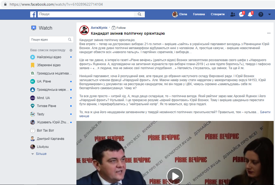Click post title Кандидат змінив політичну орієнтацію
This screenshot has height=185, width=275.
128,33
